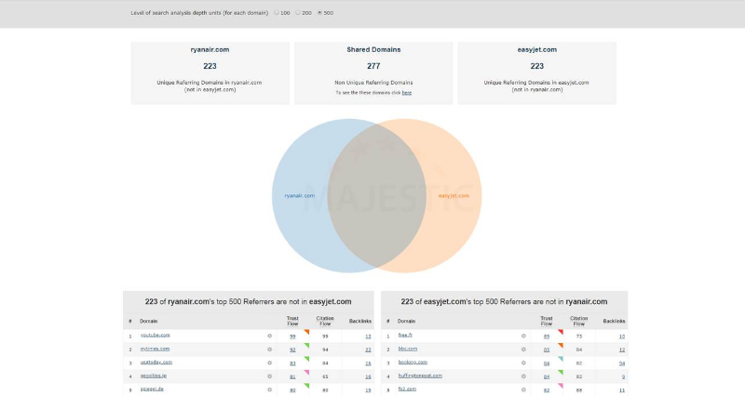Sort easyjet table by Domain header

coord(406,321)
